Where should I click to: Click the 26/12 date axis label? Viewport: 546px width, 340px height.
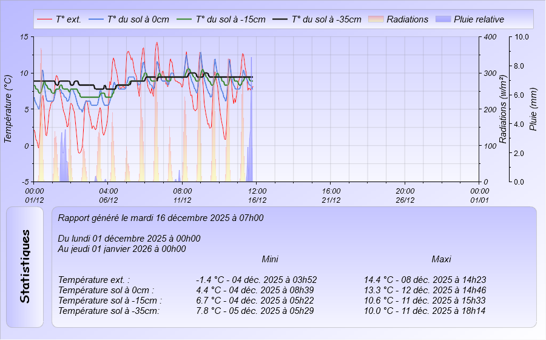tap(405, 200)
